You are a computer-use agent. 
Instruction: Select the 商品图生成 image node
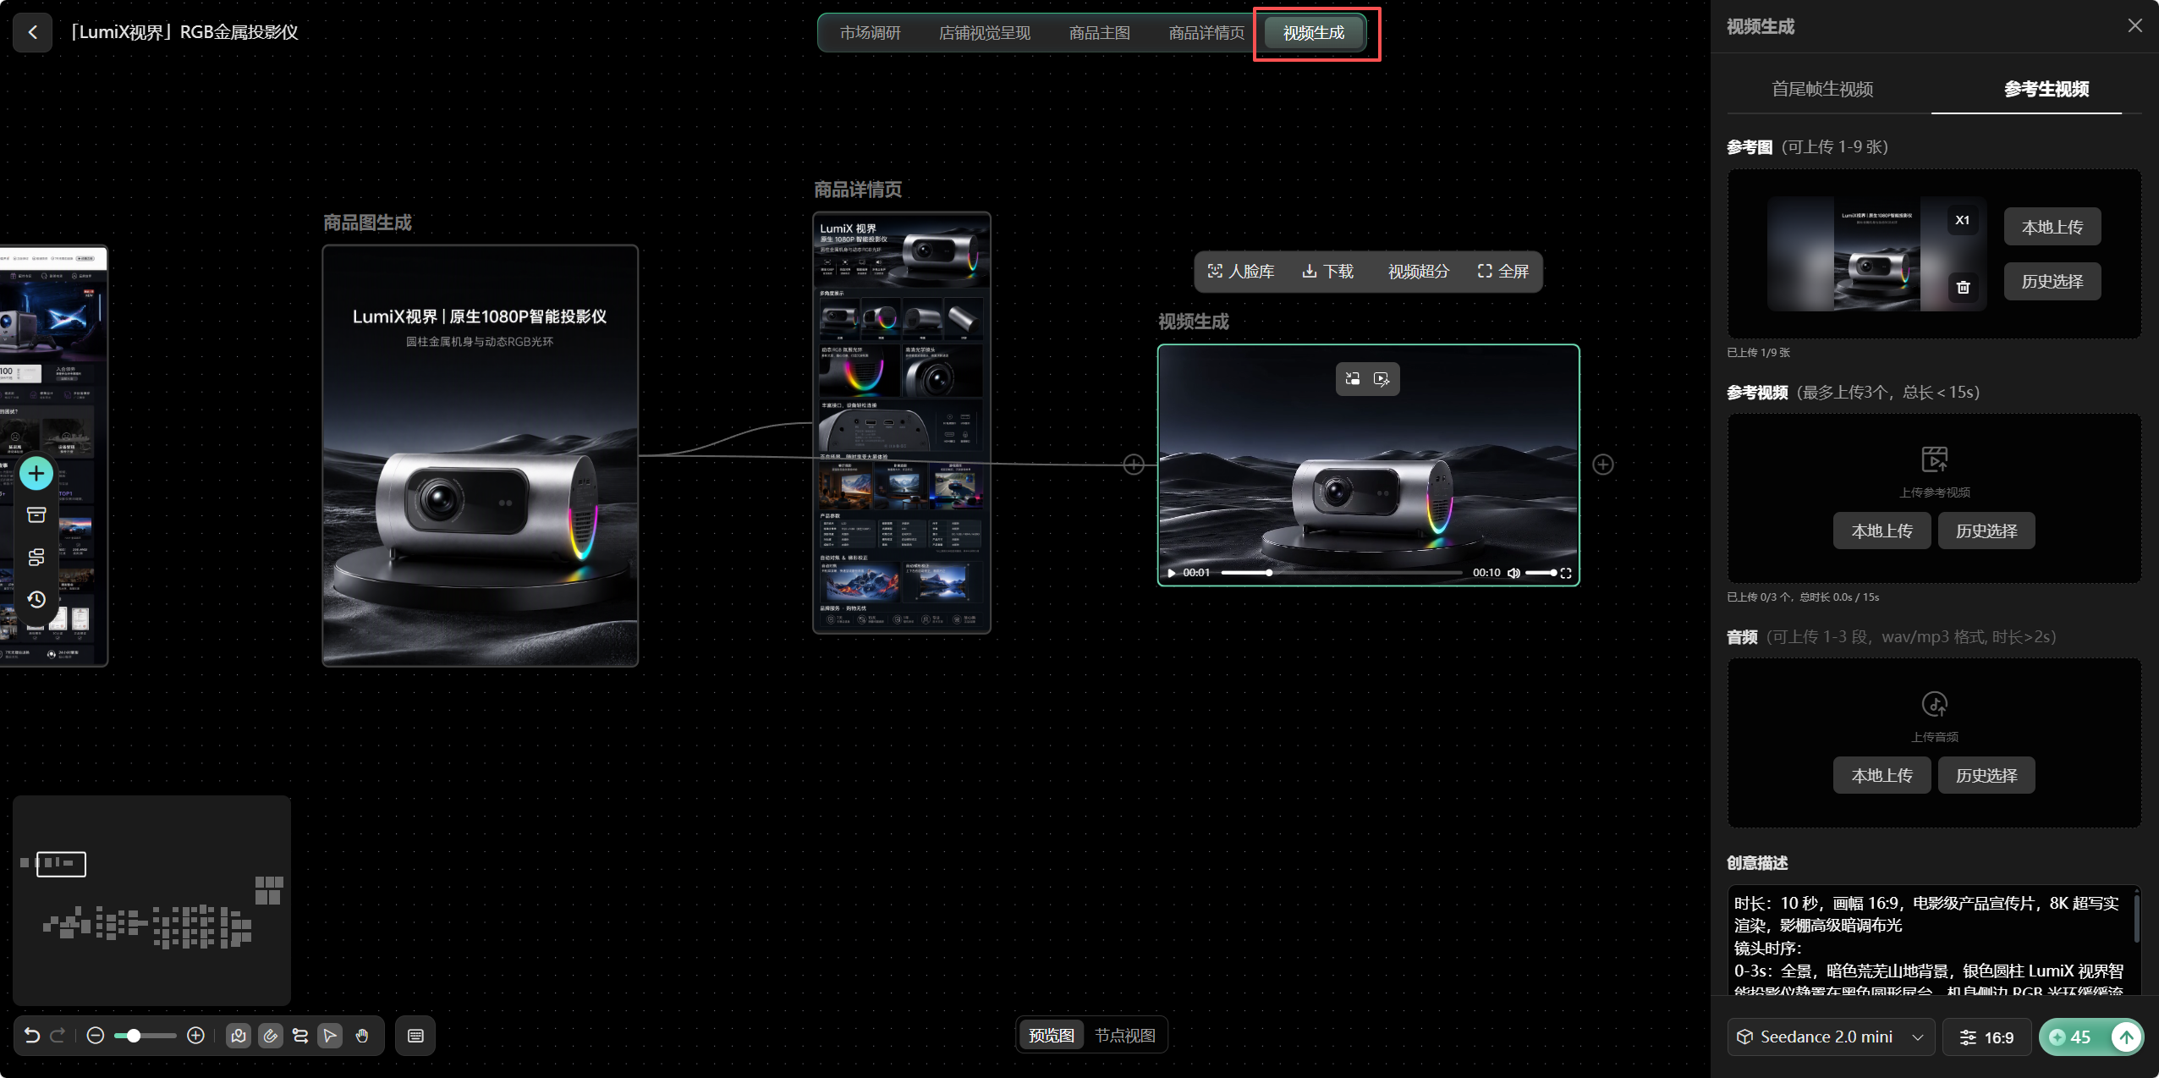click(x=480, y=456)
